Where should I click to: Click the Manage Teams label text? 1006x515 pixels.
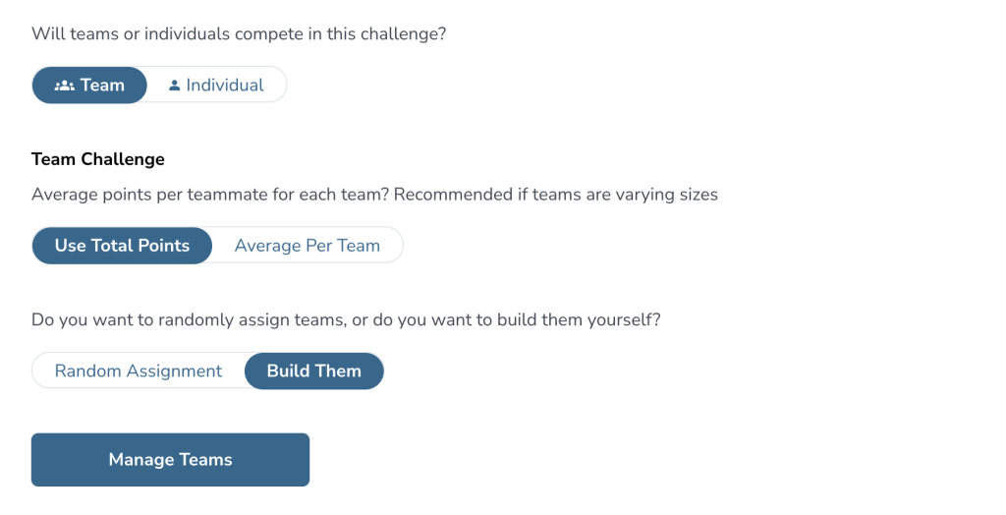(x=170, y=460)
